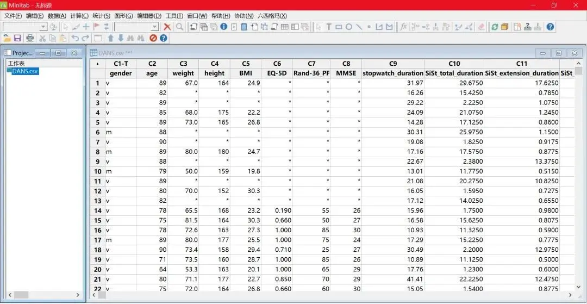Viewport: 587px width, 304px height.
Task: Select column header C2
Action: tap(152, 64)
